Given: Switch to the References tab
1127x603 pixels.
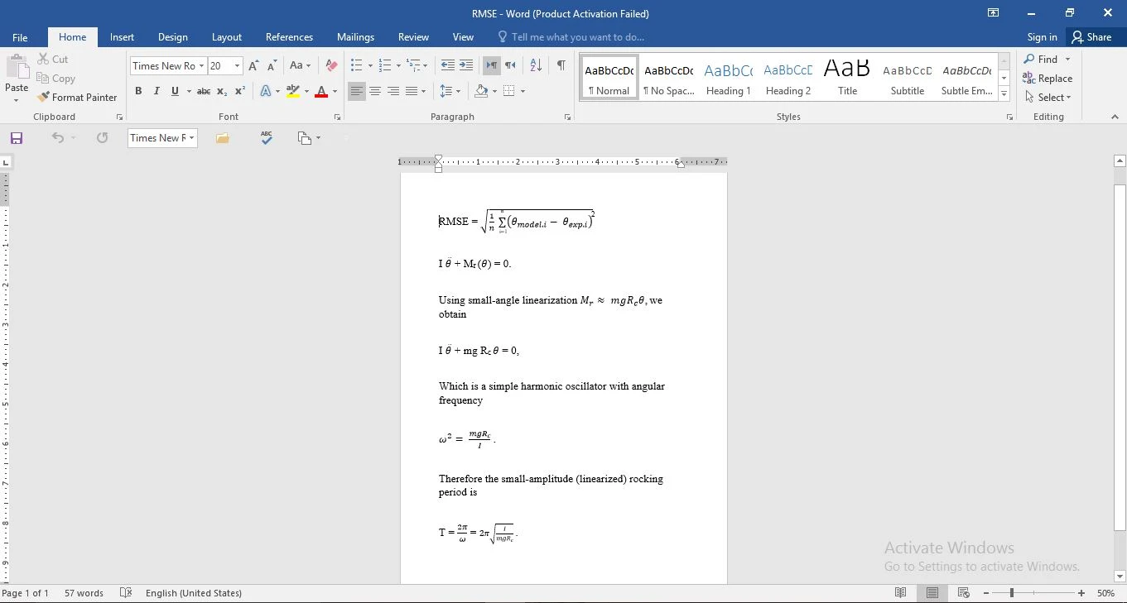Looking at the screenshot, I should 289,37.
